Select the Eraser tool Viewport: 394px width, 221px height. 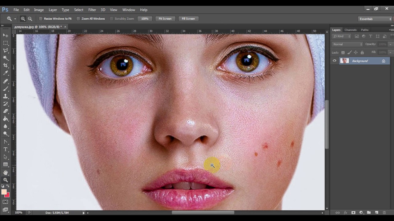(6, 111)
